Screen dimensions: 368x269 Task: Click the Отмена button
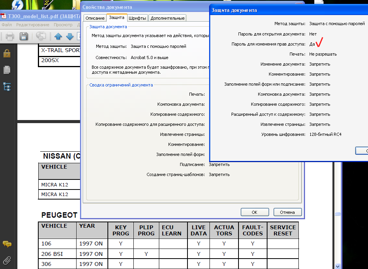click(x=288, y=212)
